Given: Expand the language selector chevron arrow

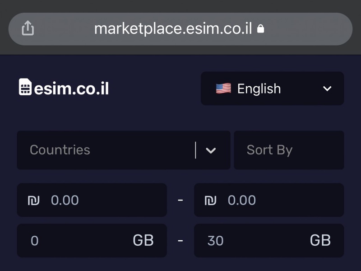Looking at the screenshot, I should point(327,89).
